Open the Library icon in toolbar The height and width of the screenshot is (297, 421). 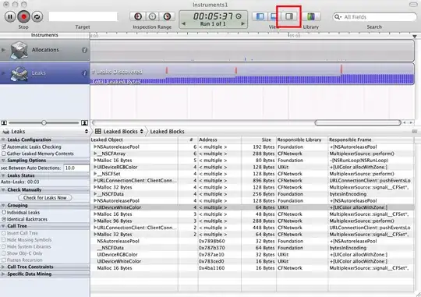tap(311, 16)
